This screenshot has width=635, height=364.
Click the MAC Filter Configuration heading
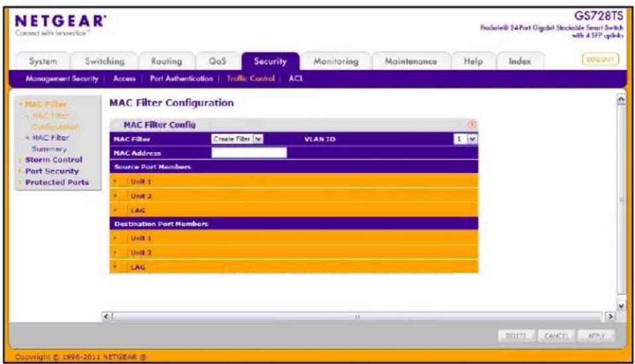171,103
